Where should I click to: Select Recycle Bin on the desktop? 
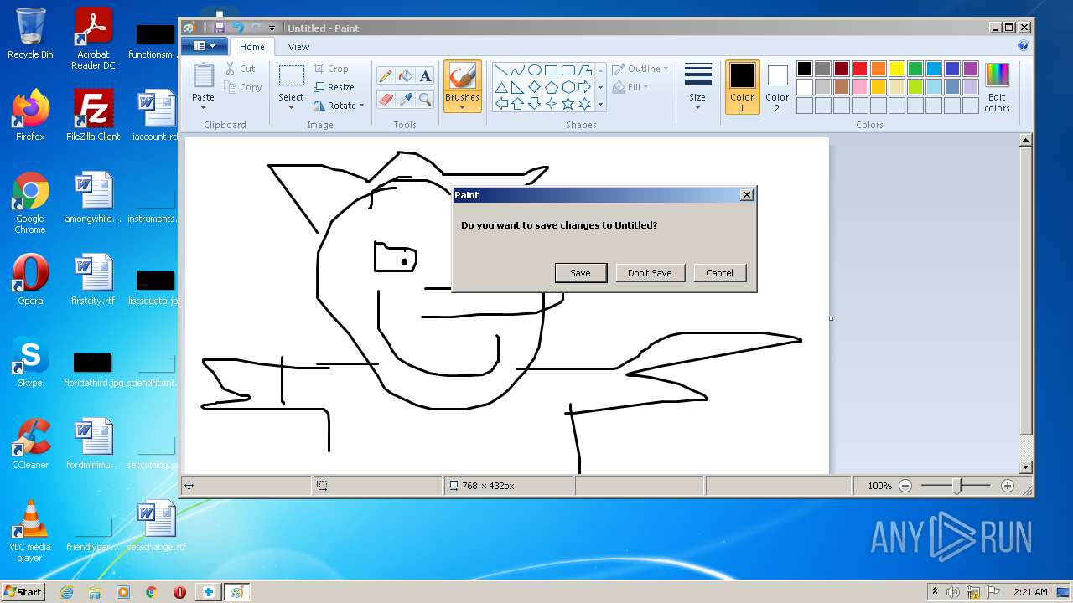pyautogui.click(x=30, y=33)
